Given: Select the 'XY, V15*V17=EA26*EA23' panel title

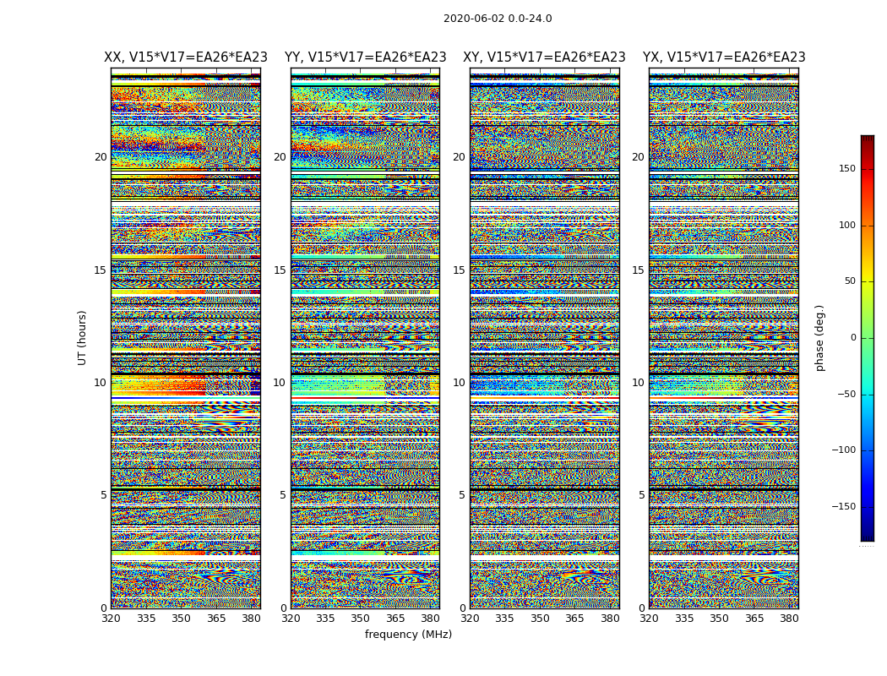Looking at the screenshot, I should 544,57.
